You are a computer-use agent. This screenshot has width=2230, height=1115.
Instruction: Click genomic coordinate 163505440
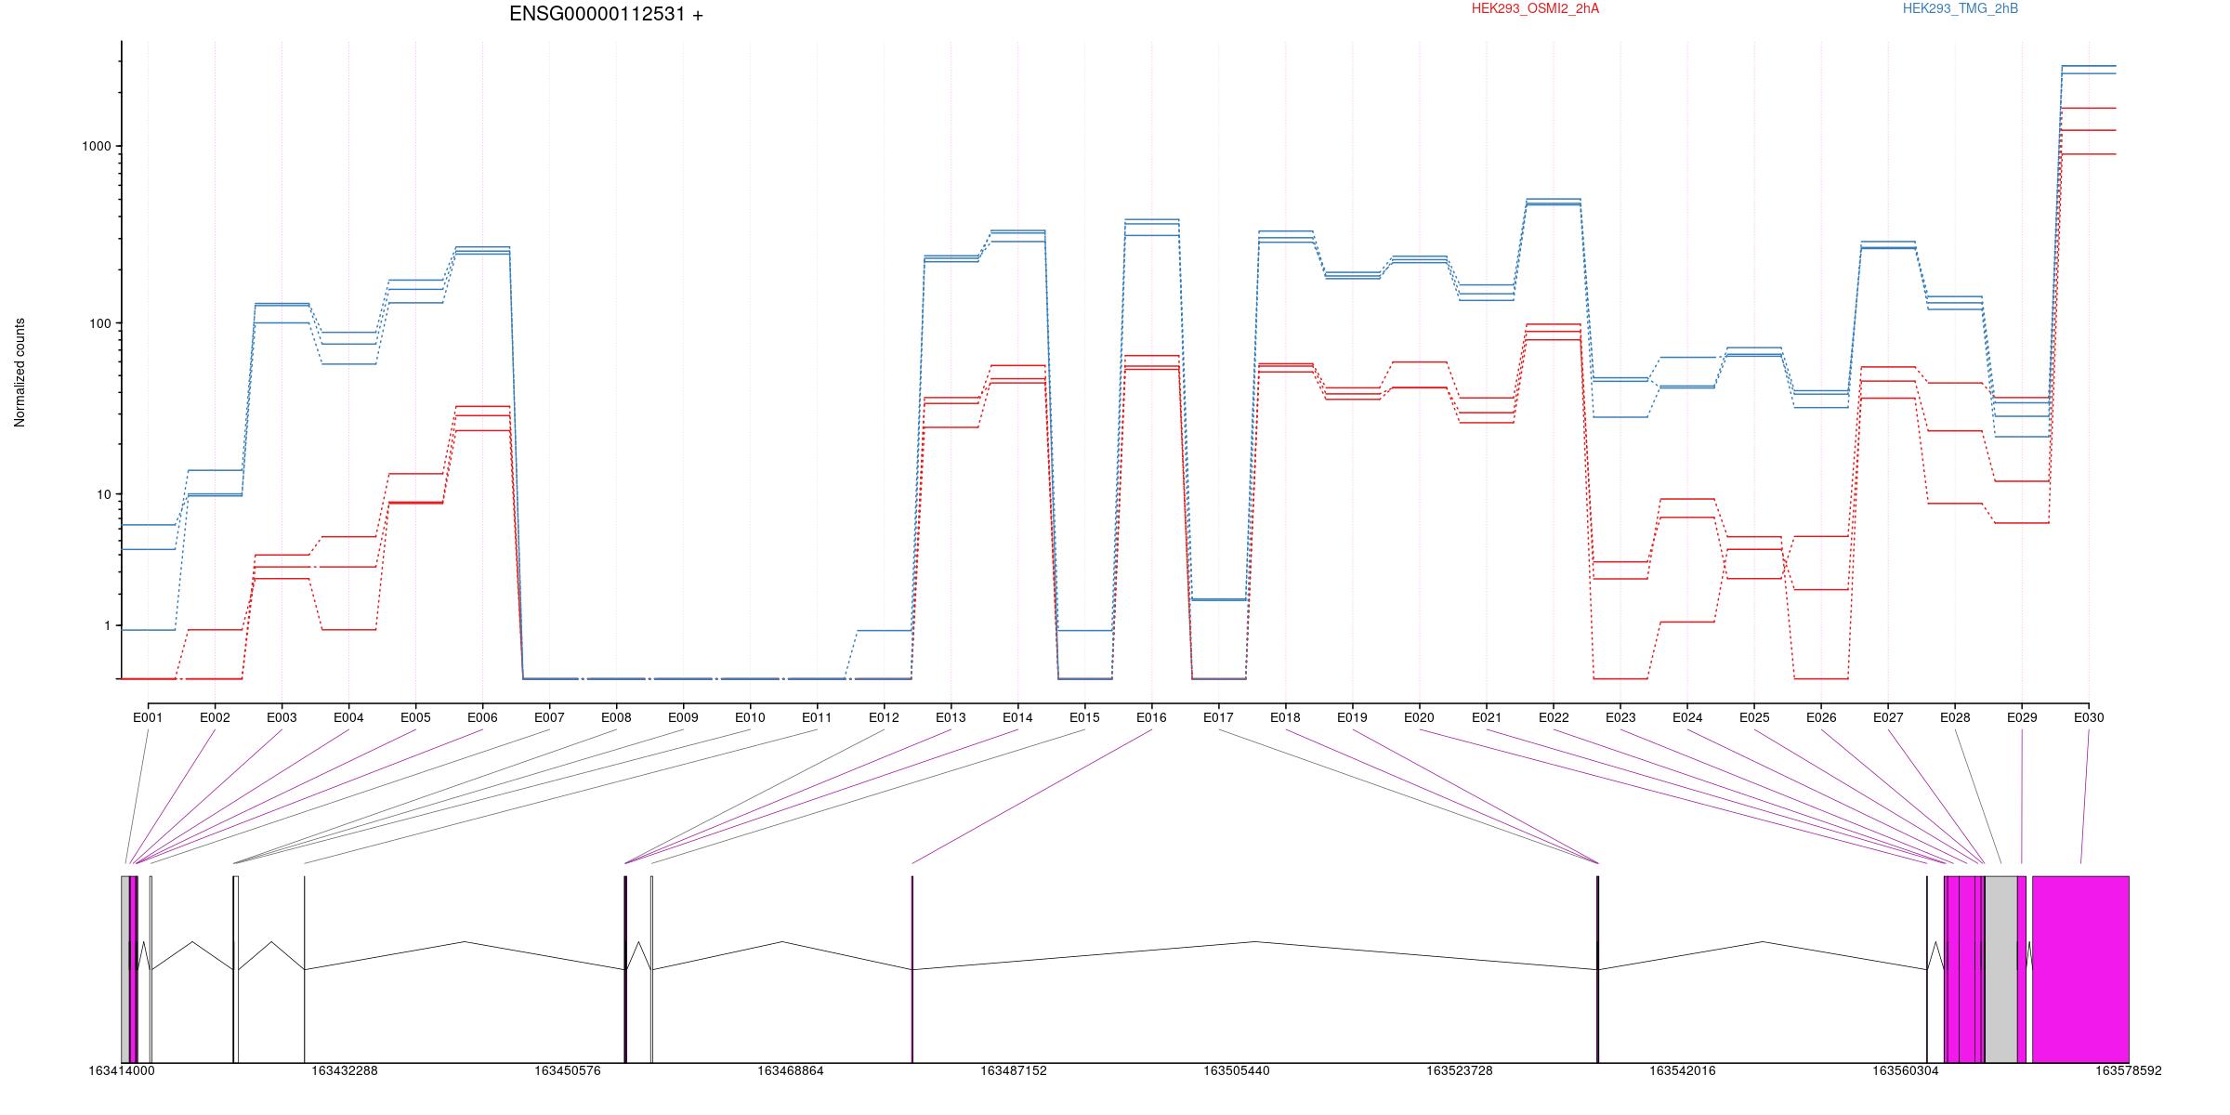(x=1237, y=1071)
